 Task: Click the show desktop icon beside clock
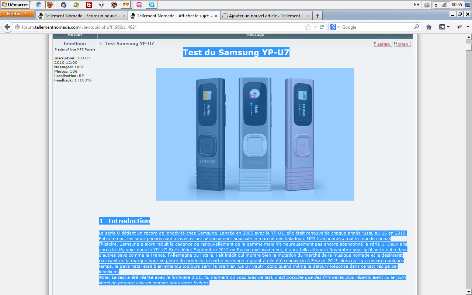(468, 5)
